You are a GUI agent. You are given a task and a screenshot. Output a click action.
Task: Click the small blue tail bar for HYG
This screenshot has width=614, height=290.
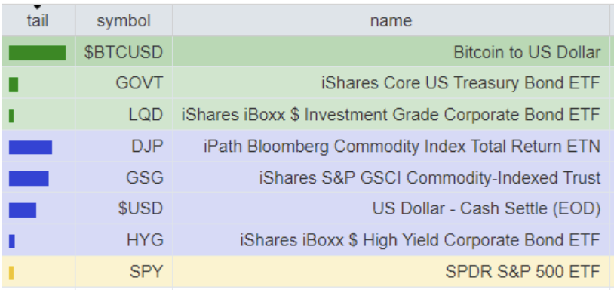click(x=12, y=241)
